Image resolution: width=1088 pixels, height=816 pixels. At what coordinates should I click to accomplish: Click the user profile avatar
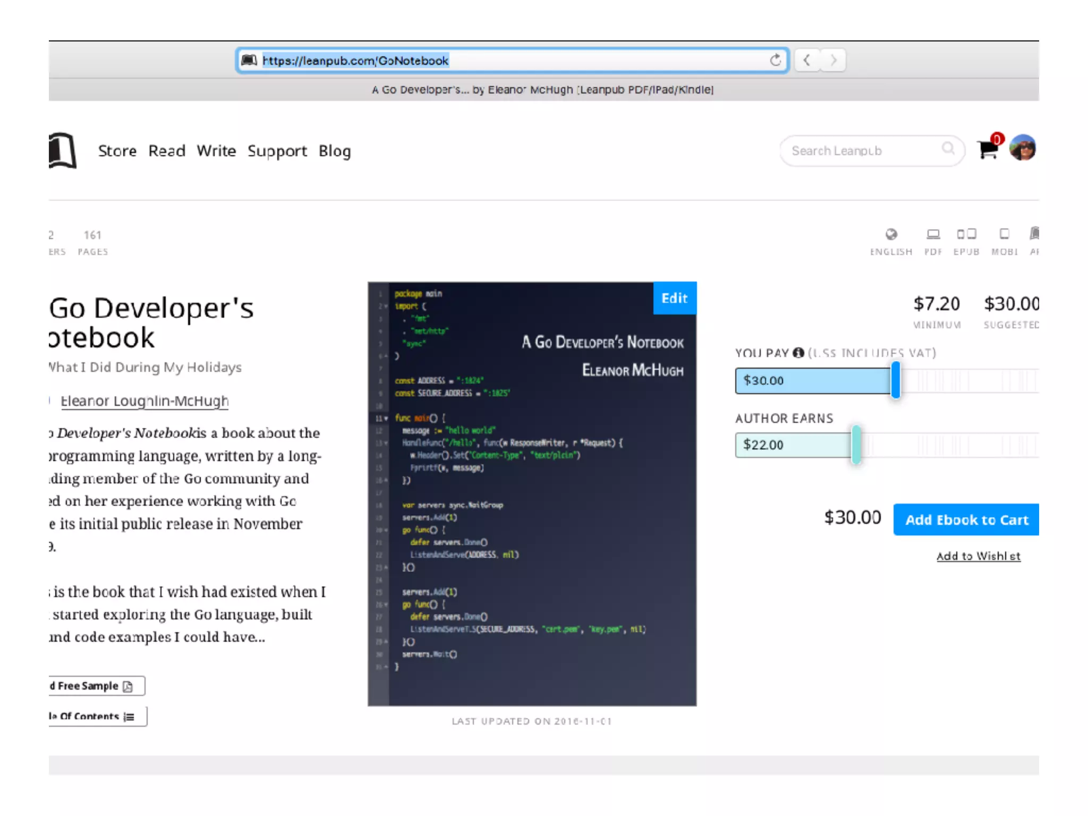[1023, 148]
